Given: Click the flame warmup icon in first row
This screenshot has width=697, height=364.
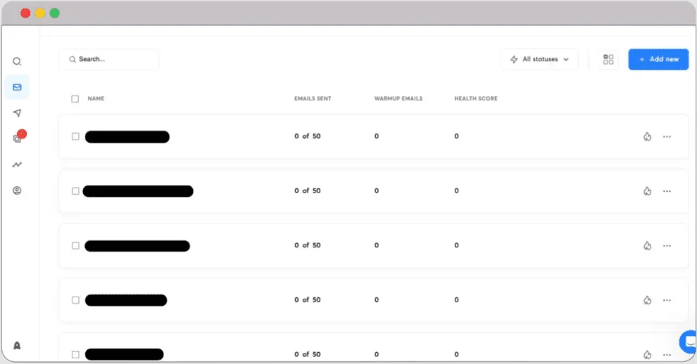Looking at the screenshot, I should (647, 136).
